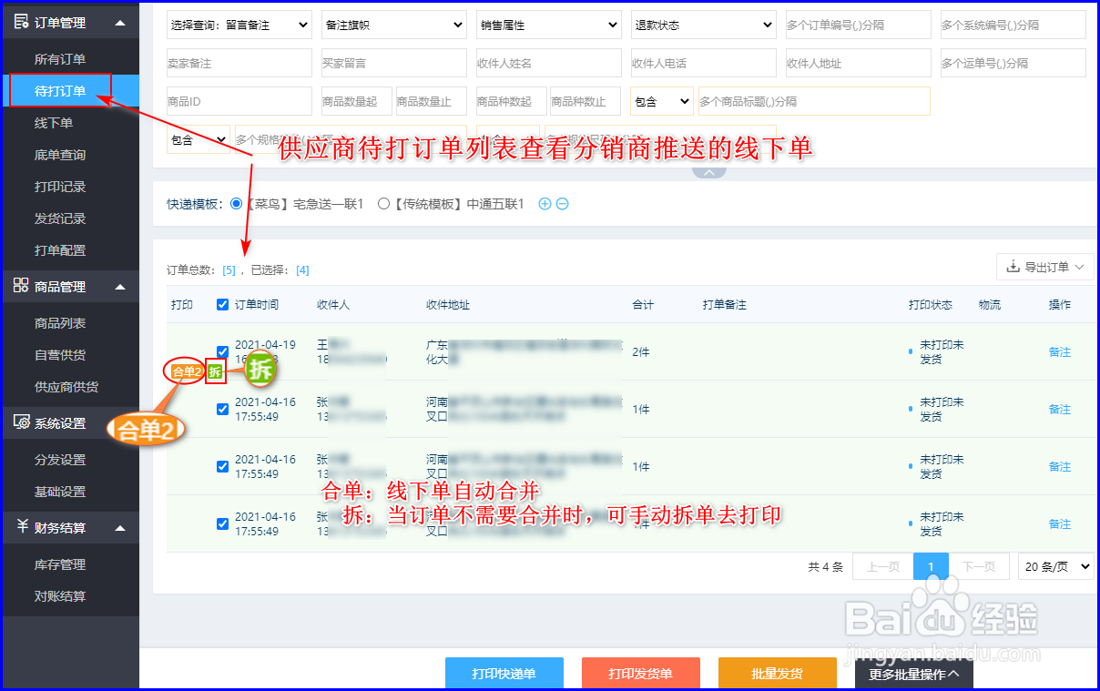Click the ⊖ icon to remove express template

pyautogui.click(x=563, y=204)
